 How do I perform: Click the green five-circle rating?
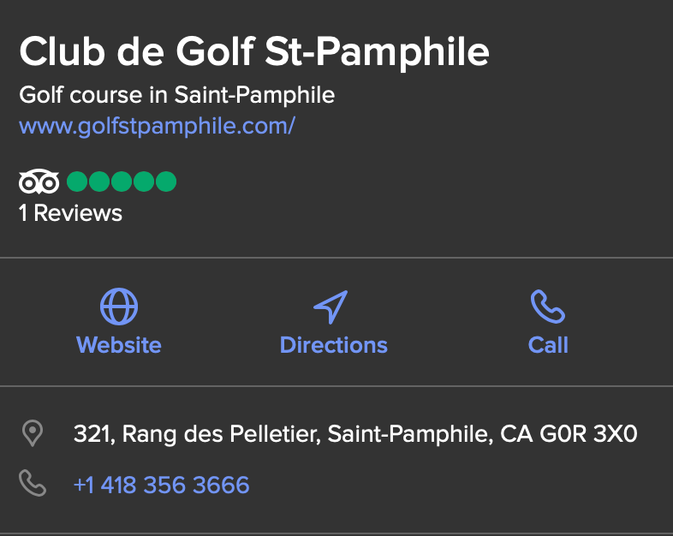pyautogui.click(x=122, y=182)
